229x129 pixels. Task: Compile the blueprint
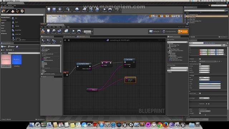pos(43,31)
